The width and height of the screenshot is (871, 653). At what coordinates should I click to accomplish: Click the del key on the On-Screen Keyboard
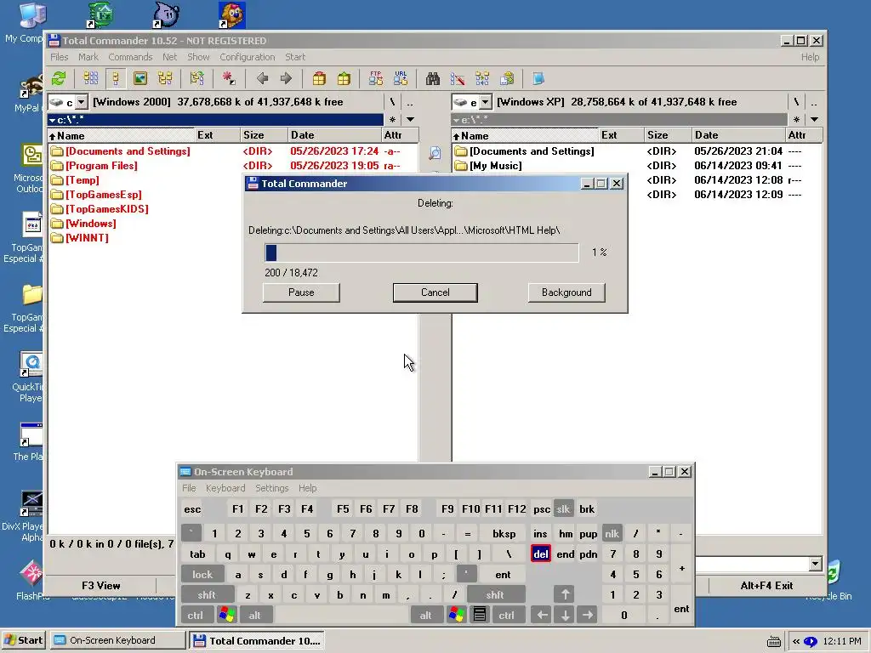tap(540, 554)
